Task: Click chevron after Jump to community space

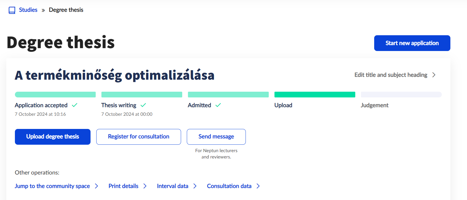Action: pyautogui.click(x=97, y=186)
